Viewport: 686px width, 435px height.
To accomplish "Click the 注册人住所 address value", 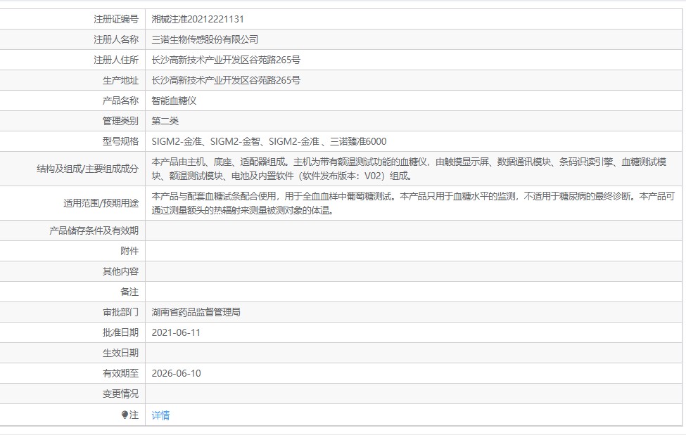I will pyautogui.click(x=226, y=60).
